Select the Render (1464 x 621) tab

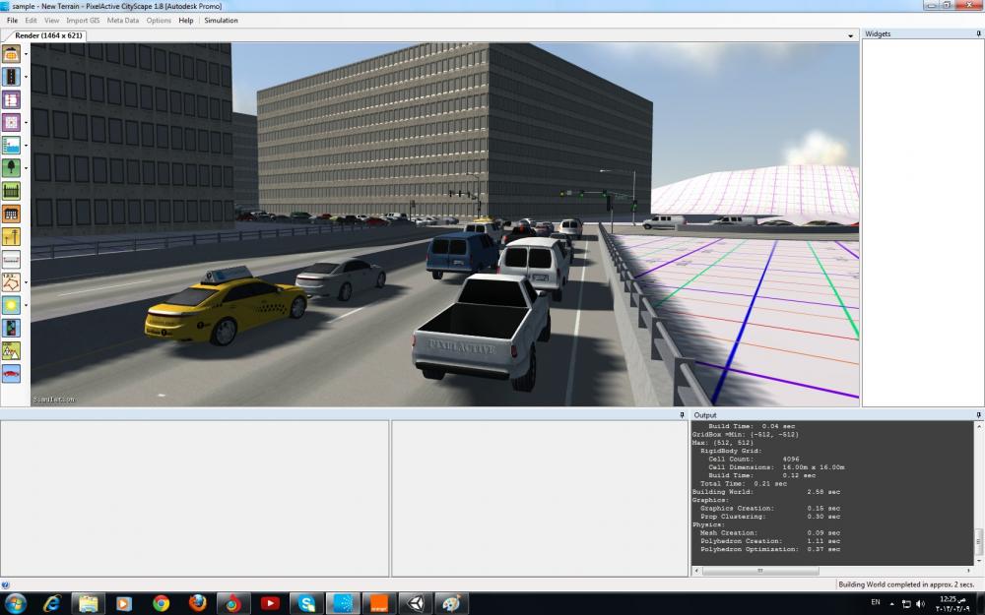pos(48,35)
